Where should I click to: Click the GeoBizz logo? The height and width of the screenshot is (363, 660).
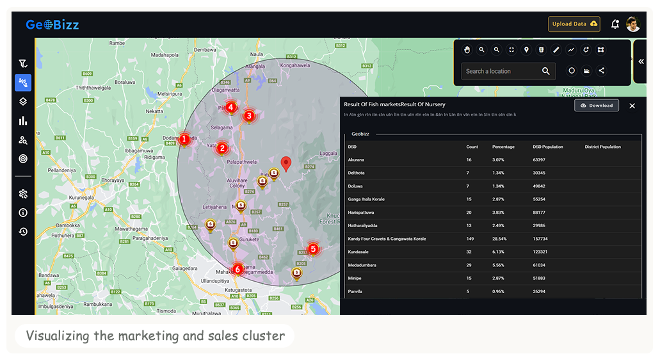coord(52,25)
